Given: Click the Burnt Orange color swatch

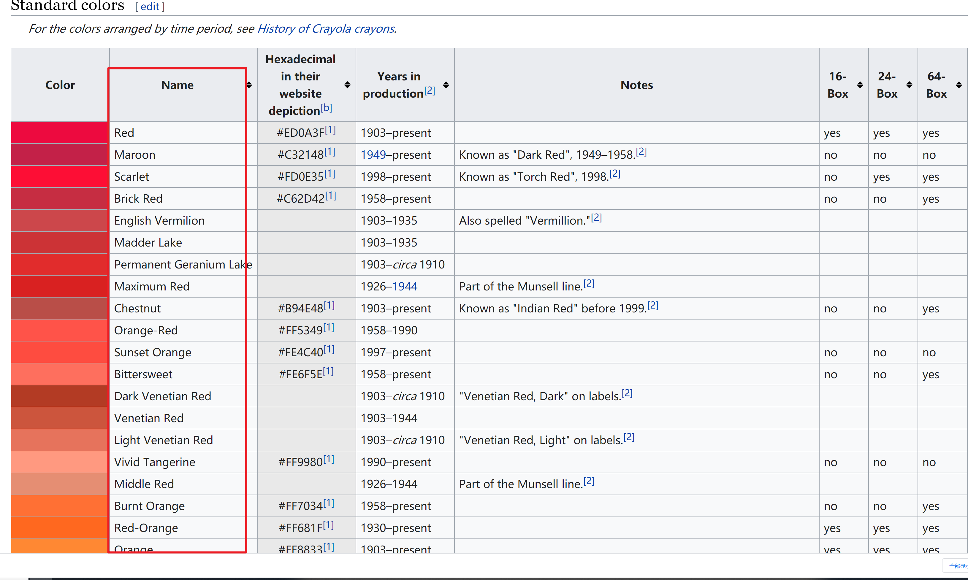Looking at the screenshot, I should (x=59, y=506).
